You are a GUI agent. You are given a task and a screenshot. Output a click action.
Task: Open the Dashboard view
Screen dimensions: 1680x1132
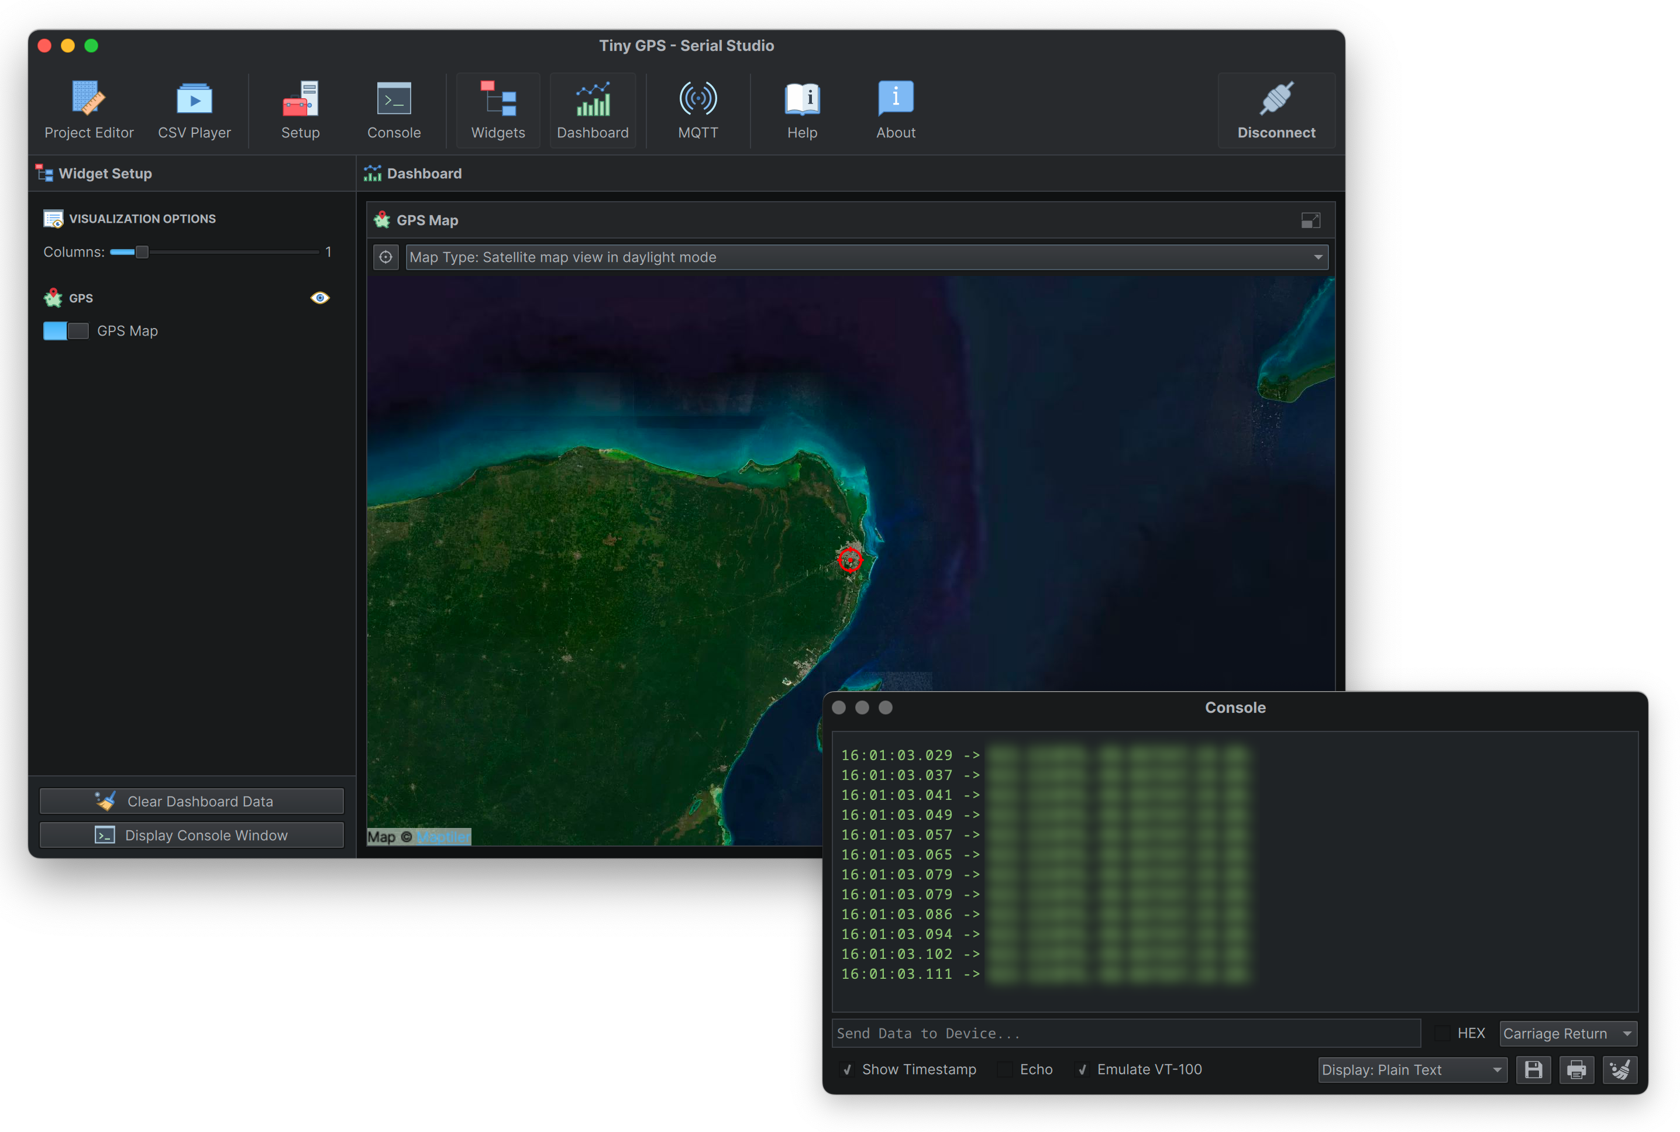point(590,108)
